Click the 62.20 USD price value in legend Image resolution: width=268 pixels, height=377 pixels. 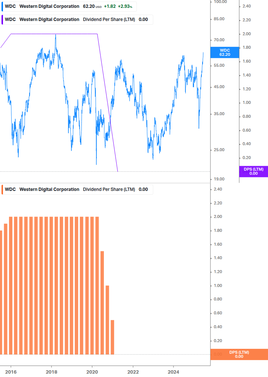(92, 6)
